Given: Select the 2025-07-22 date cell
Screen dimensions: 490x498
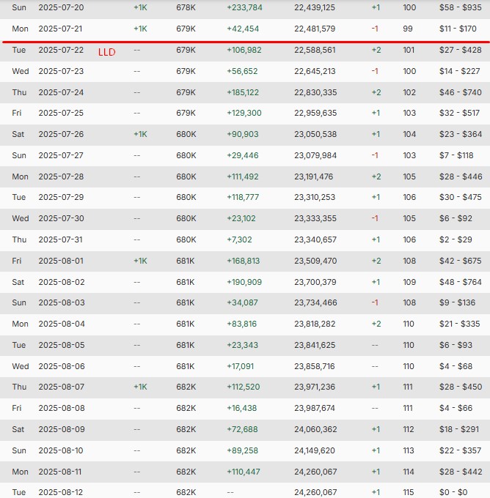Looking at the screenshot, I should 61,50.
